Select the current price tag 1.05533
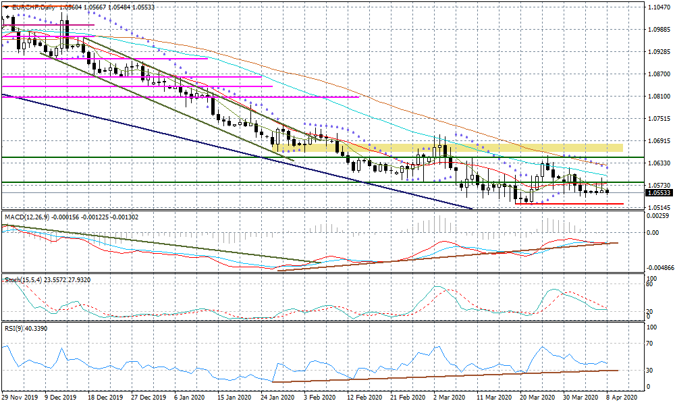The width and height of the screenshot is (675, 405). (x=659, y=193)
